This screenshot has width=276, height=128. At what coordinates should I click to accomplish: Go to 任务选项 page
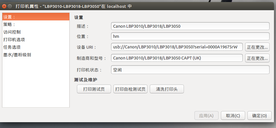click(36, 47)
